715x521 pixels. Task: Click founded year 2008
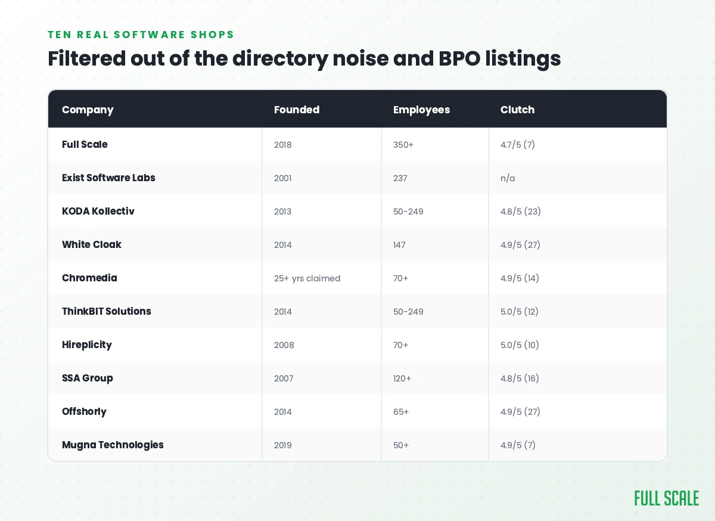[x=284, y=345]
